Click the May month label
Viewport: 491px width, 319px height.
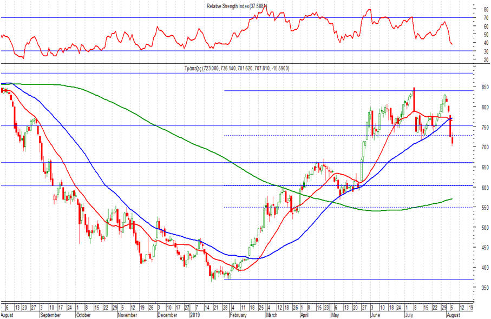click(x=336, y=315)
